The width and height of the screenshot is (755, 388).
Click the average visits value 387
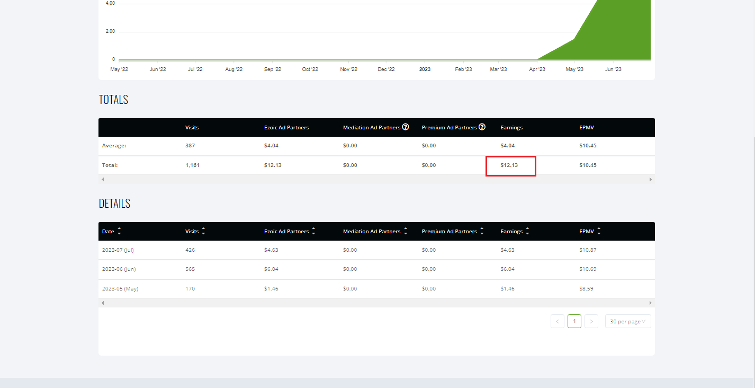click(x=190, y=146)
